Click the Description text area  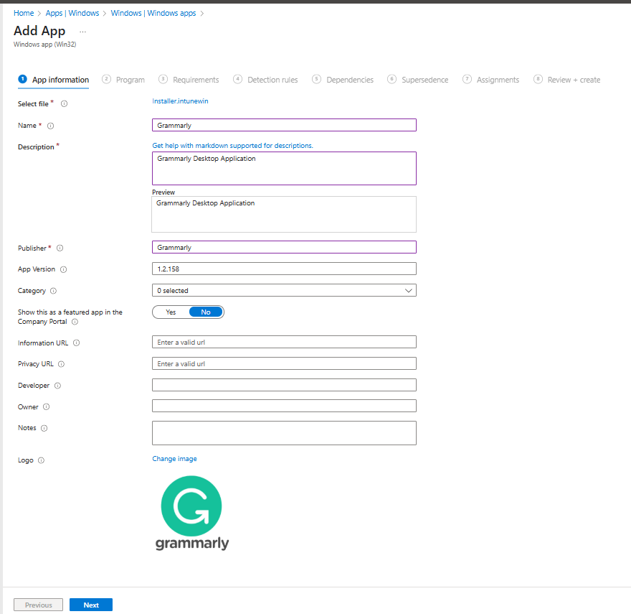click(284, 169)
